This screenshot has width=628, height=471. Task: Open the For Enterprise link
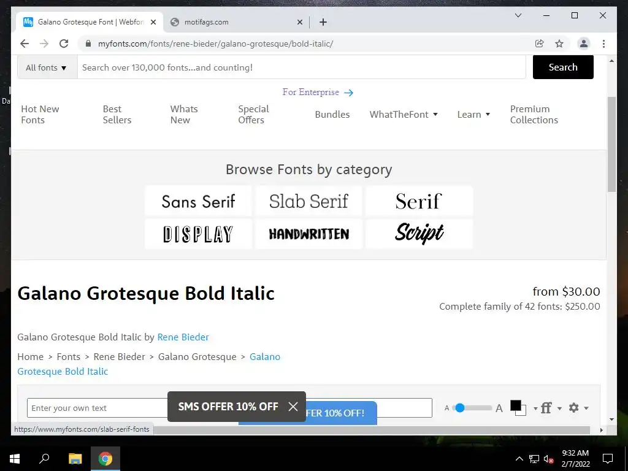tap(318, 92)
